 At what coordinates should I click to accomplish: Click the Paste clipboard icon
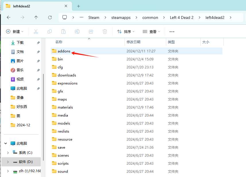(x=63, y=32)
